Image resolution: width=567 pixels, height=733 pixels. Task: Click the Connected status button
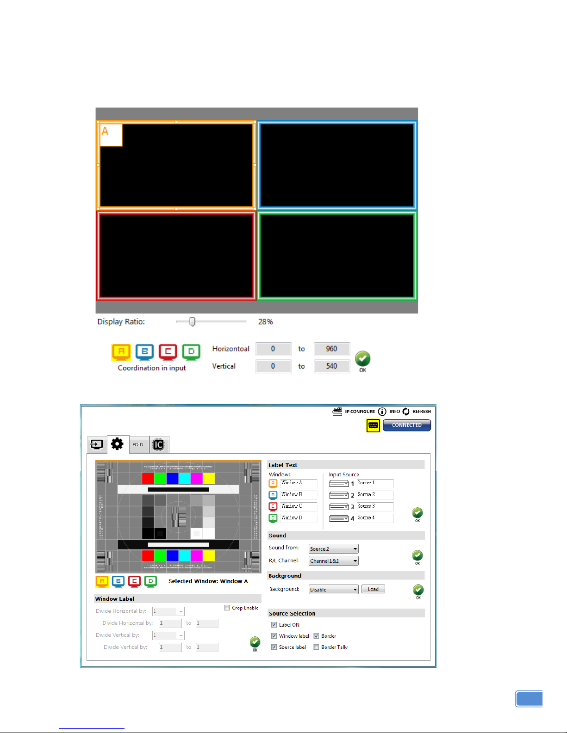coord(407,425)
